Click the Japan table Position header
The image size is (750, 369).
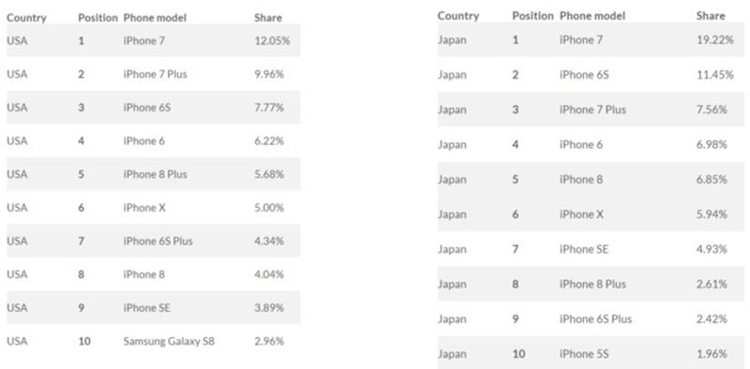[x=532, y=16]
